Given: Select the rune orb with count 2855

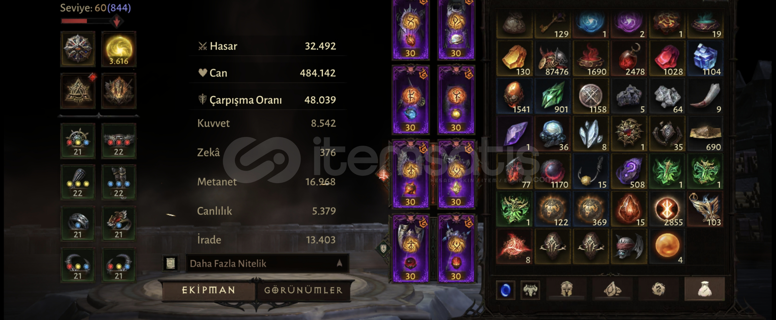Looking at the screenshot, I should [x=667, y=209].
